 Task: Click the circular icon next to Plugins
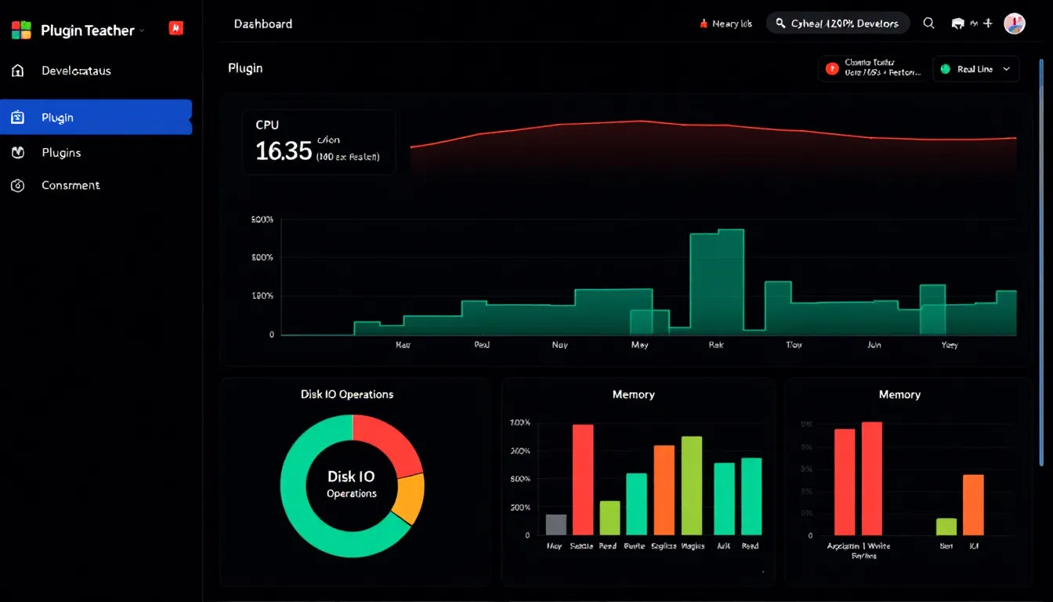coord(17,152)
